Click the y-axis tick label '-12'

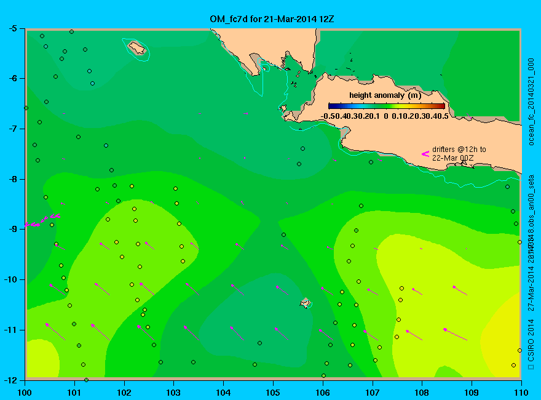tap(10, 380)
